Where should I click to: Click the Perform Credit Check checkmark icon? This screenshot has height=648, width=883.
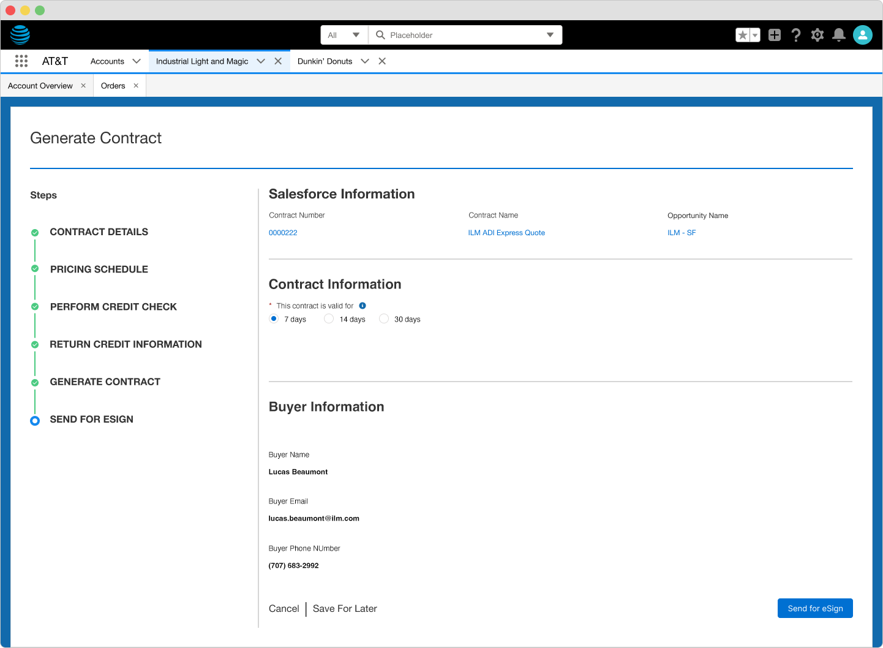coord(35,306)
